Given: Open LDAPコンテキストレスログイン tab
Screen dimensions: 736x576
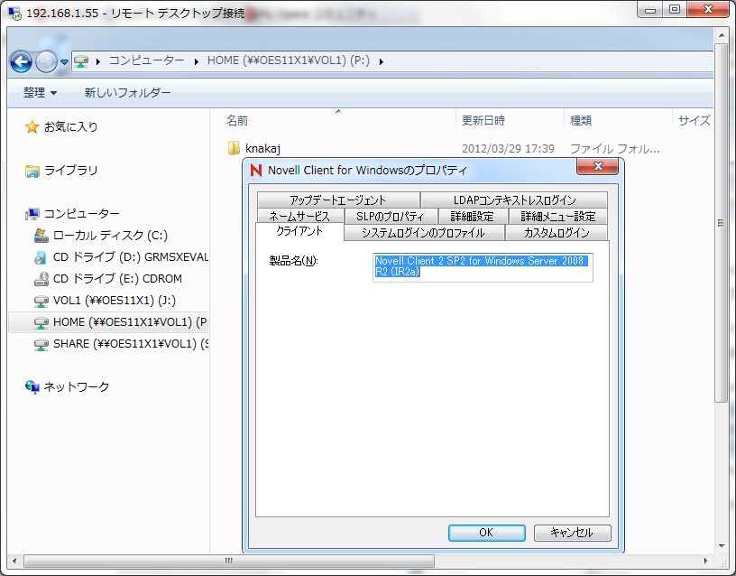Looking at the screenshot, I should (514, 200).
